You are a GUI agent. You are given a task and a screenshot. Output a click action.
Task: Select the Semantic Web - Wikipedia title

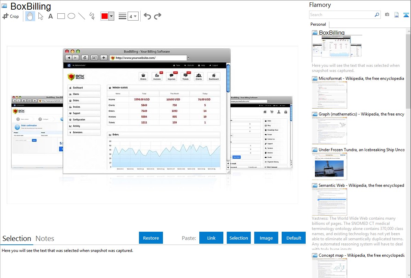[x=361, y=185]
